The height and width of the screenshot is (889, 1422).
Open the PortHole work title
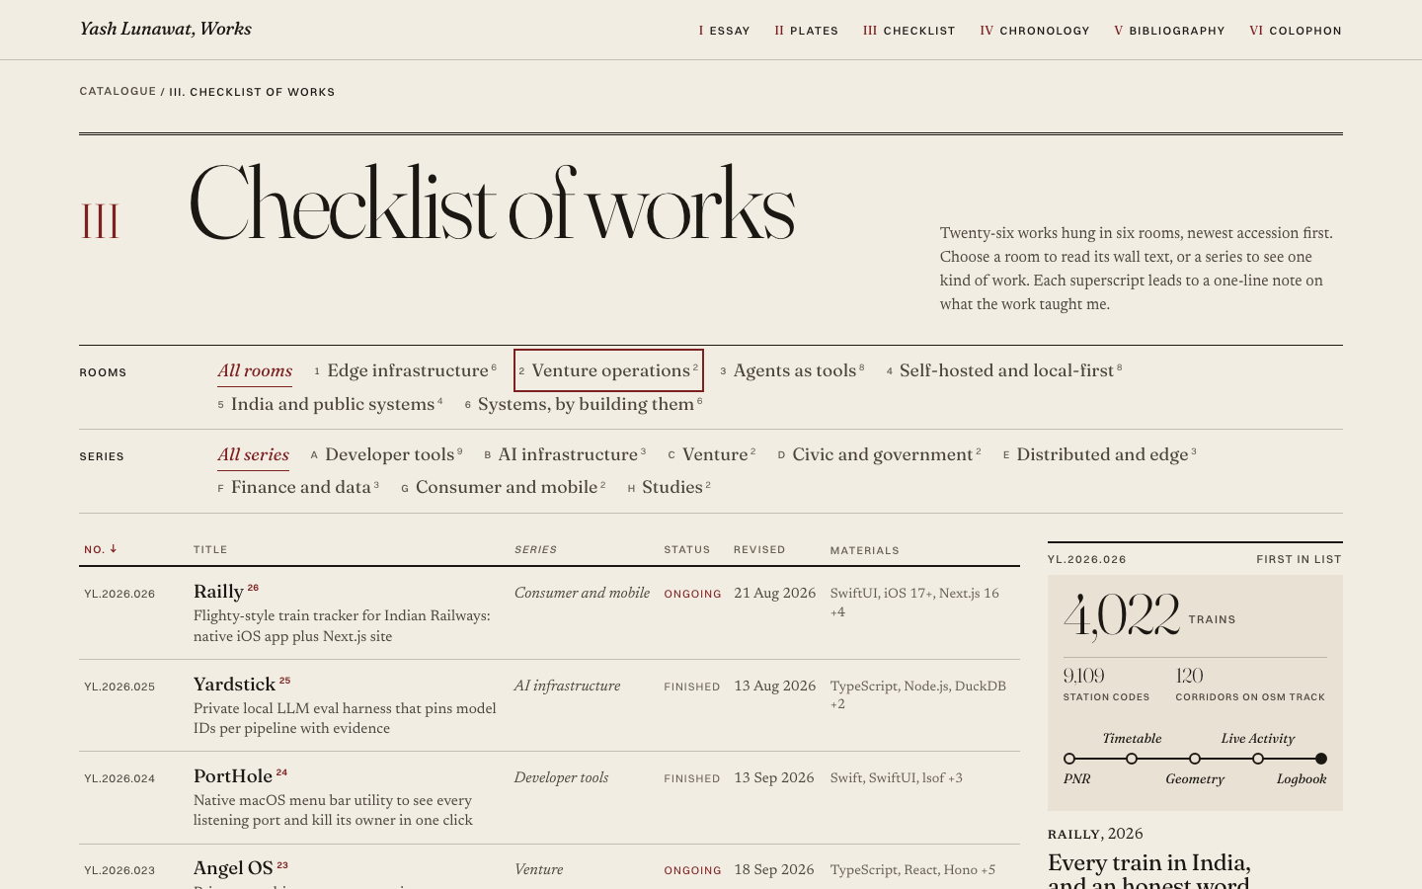point(233,776)
